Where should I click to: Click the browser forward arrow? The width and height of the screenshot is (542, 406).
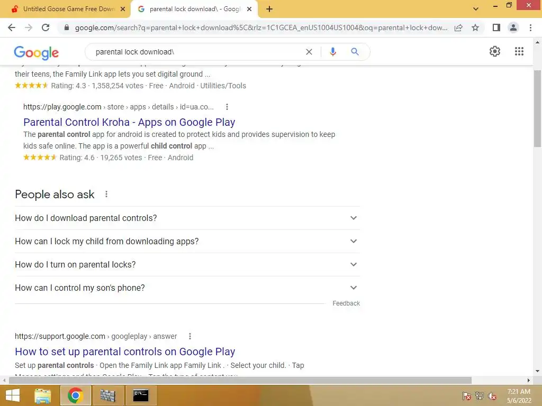[x=29, y=27]
